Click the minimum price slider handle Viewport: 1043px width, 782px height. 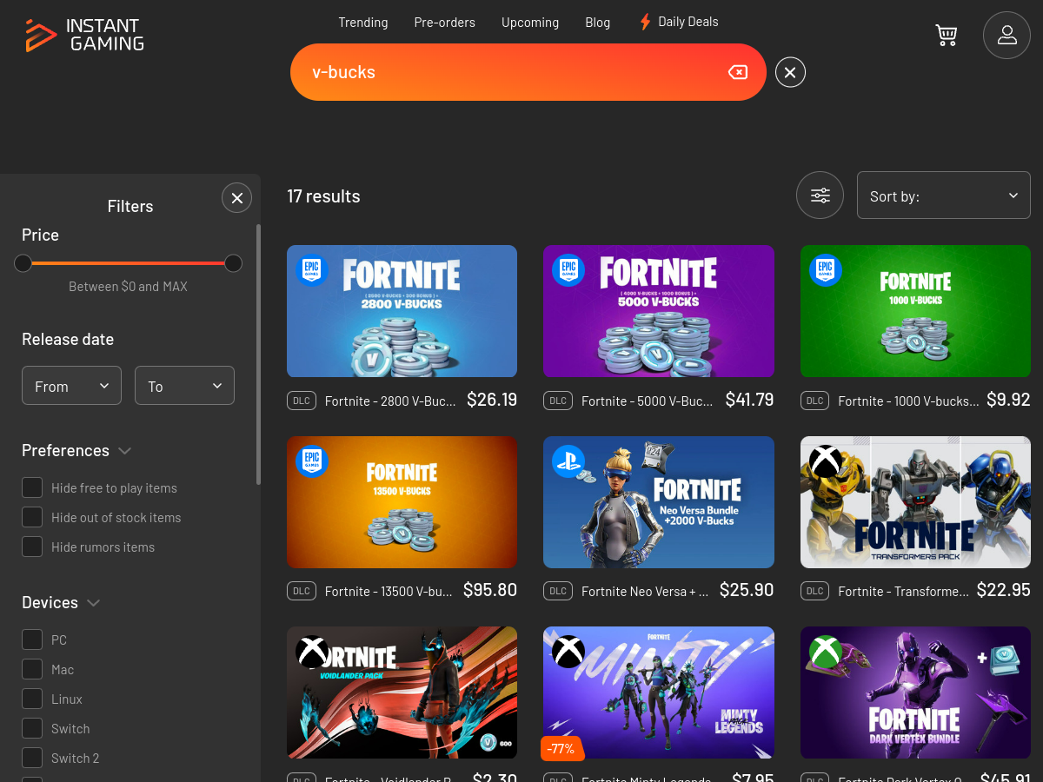23,263
